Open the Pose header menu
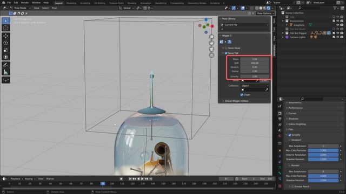346x194 pixels. click(54, 8)
